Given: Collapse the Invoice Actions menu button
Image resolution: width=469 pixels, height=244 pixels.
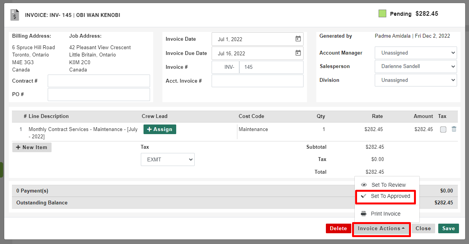Looking at the screenshot, I should coord(381,229).
